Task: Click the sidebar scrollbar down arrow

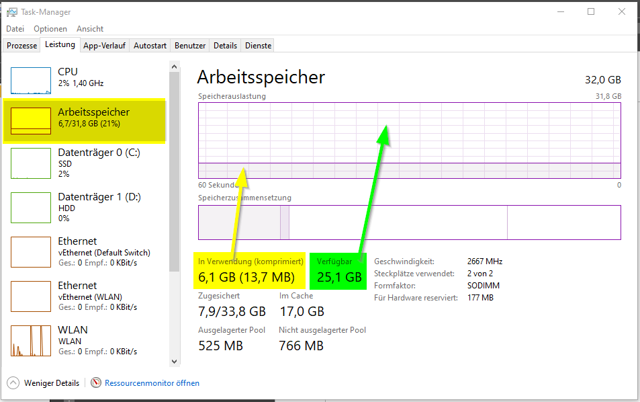Action: [x=175, y=362]
